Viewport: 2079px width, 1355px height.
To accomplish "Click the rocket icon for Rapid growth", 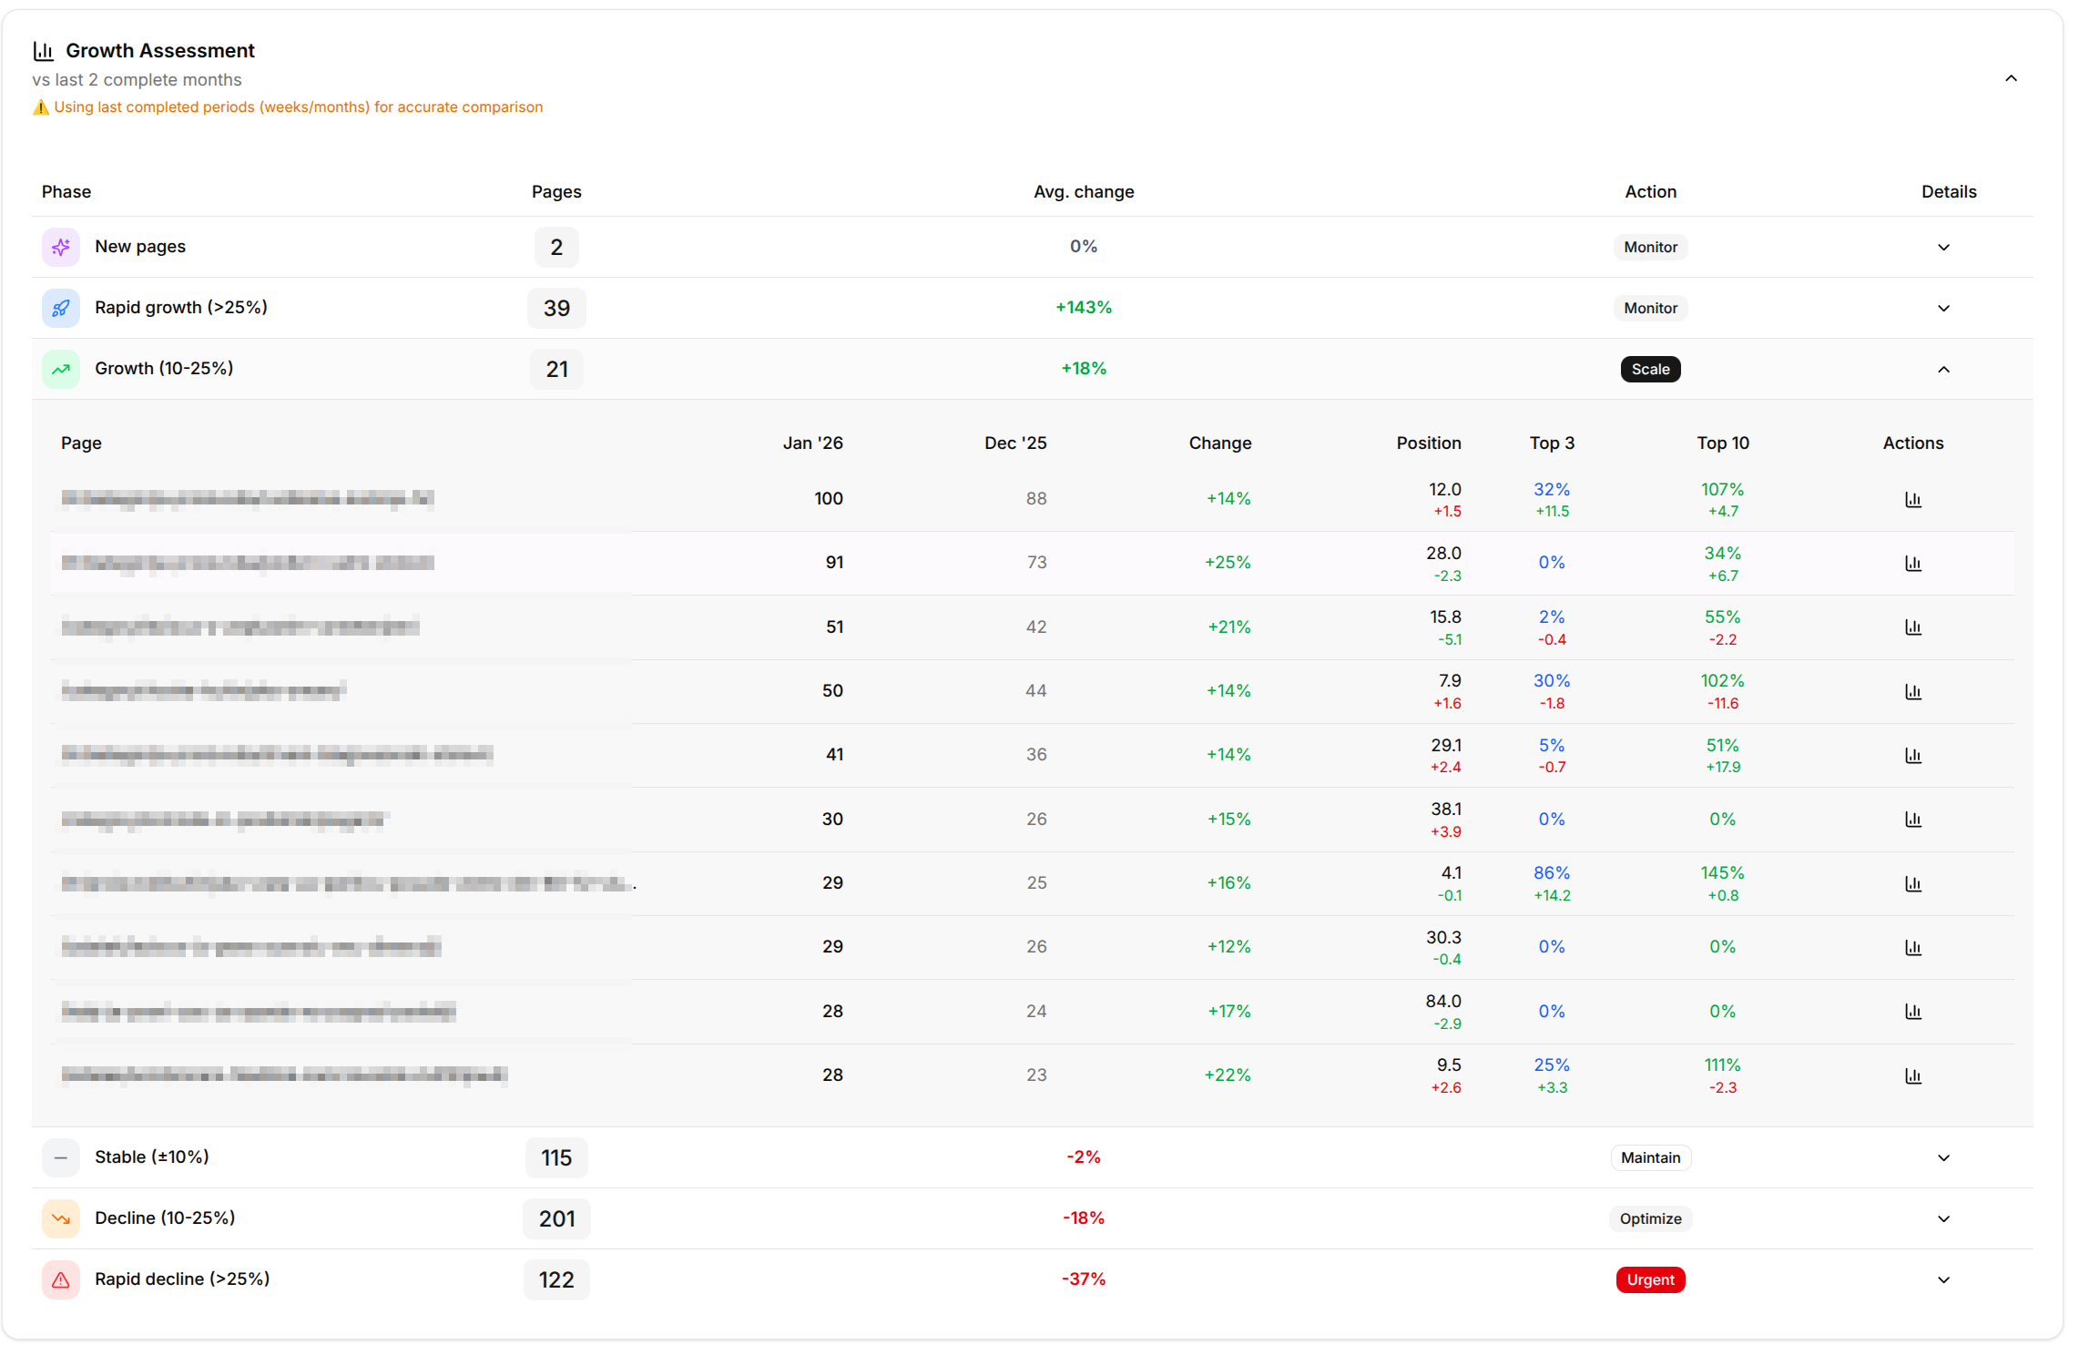I will (x=60, y=308).
